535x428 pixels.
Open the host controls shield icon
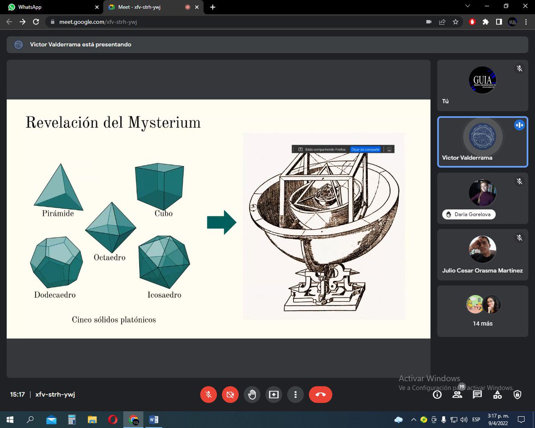coord(517,395)
